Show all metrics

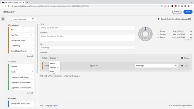(30, 93)
